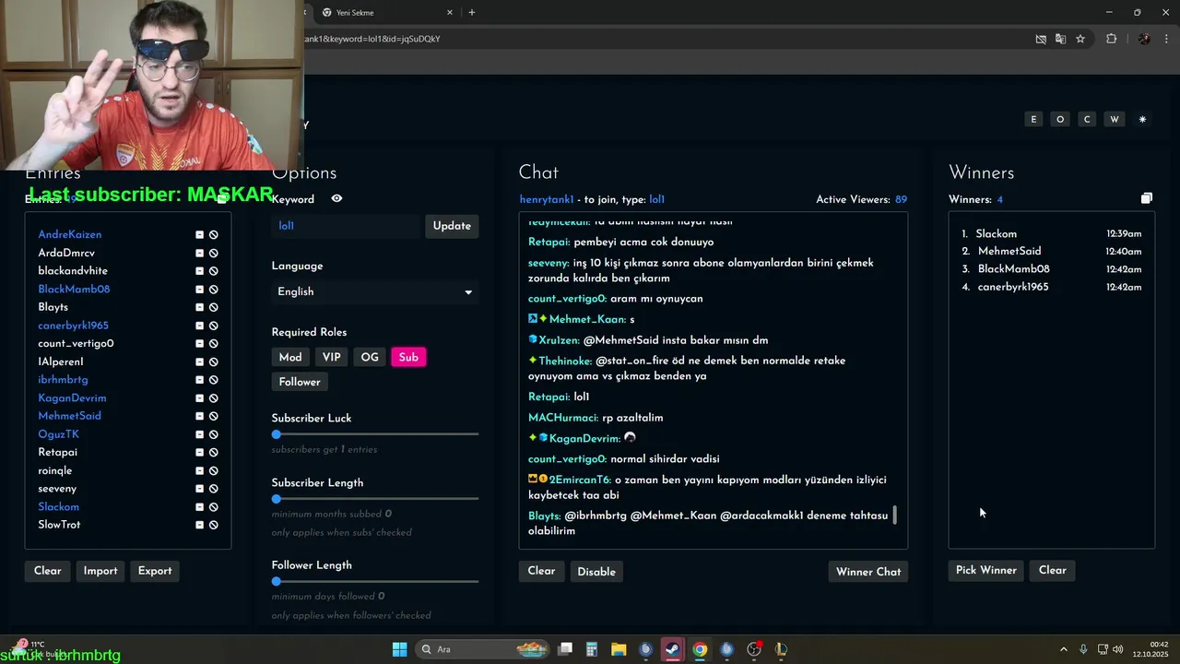Click the Pick Winner button
Screen dimensions: 1180x664
click(986, 570)
